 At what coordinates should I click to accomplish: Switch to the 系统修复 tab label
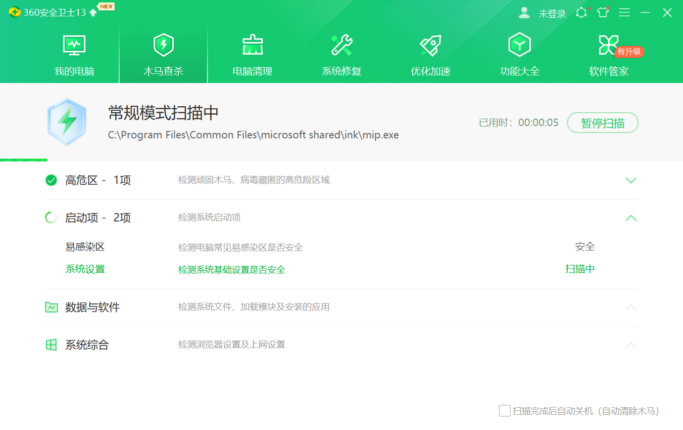(x=341, y=71)
